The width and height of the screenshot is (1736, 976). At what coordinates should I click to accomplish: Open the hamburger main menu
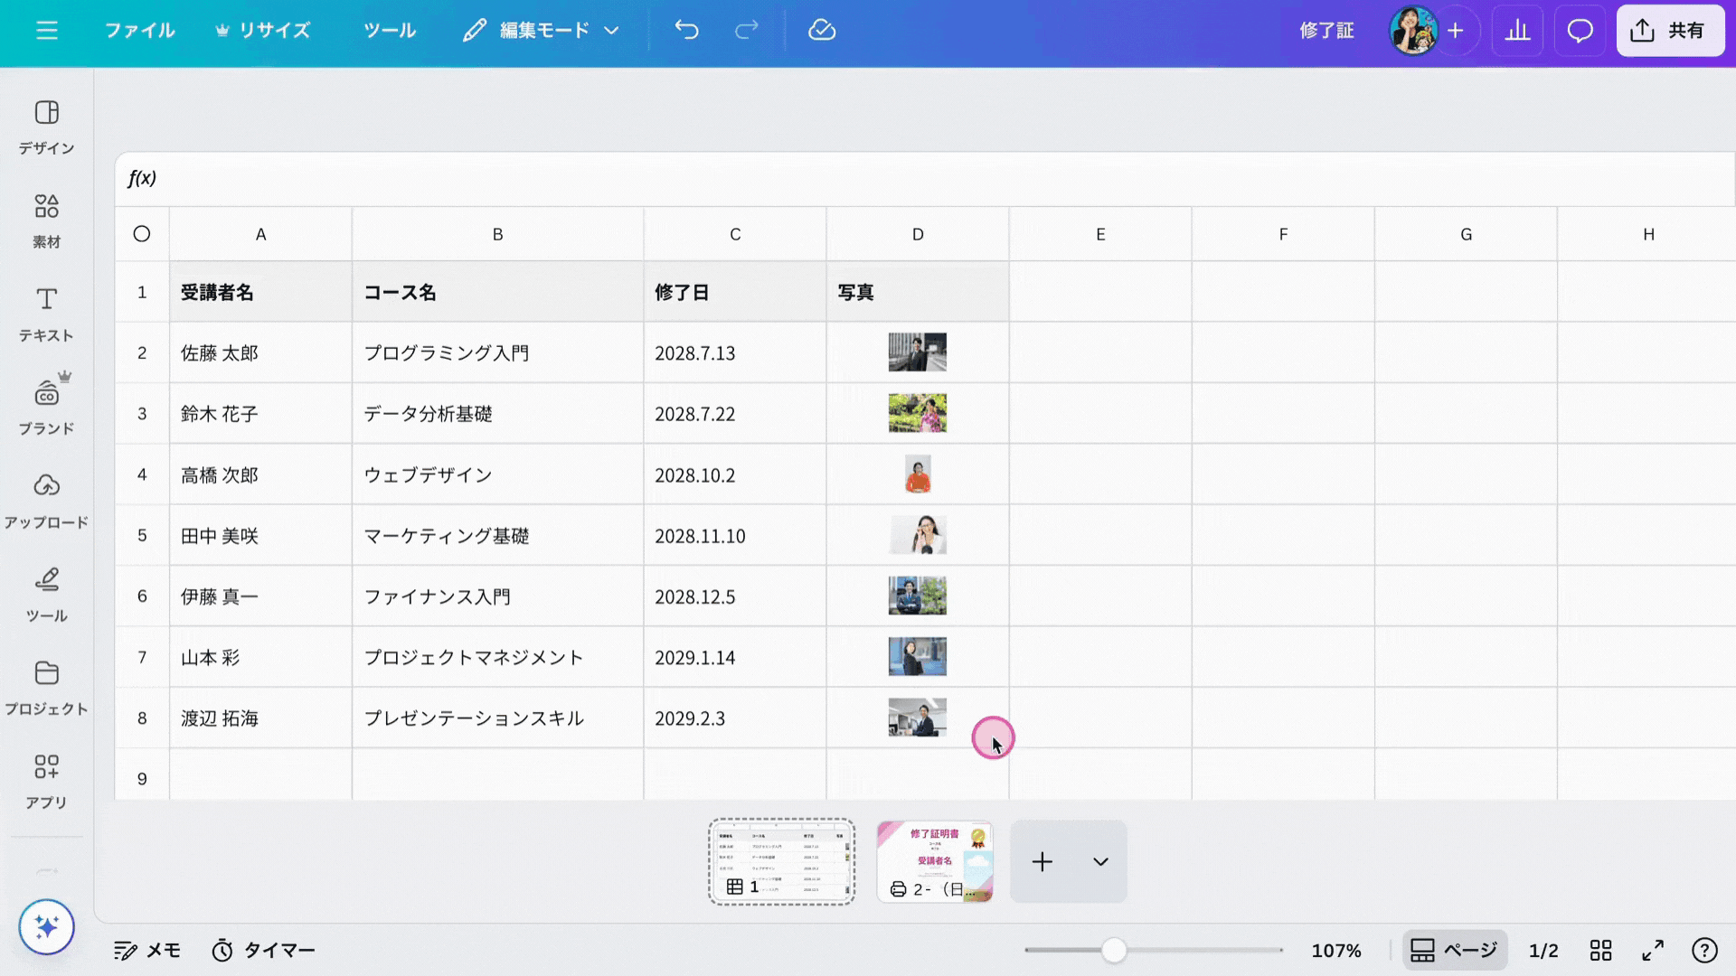pyautogui.click(x=47, y=31)
